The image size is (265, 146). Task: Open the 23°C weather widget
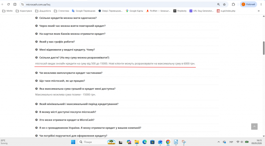point(4,142)
